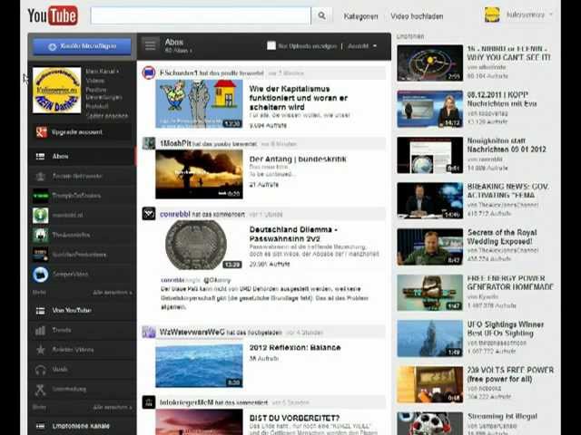Click the dark production channel avatar in sidebar
This screenshot has width=581, height=435.
coord(40,255)
